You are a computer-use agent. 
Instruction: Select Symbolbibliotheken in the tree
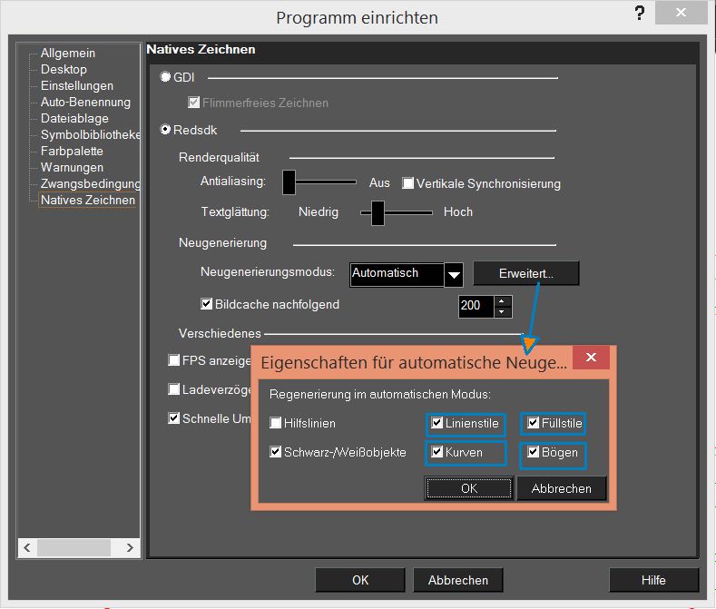pos(91,134)
